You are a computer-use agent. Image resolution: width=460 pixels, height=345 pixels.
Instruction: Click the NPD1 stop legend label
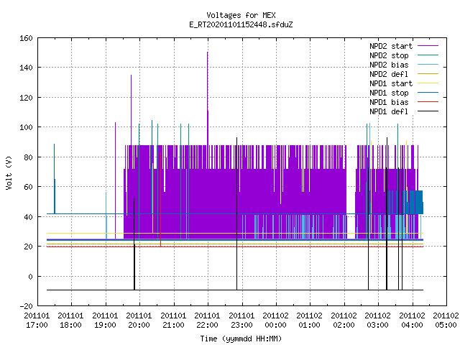(389, 93)
